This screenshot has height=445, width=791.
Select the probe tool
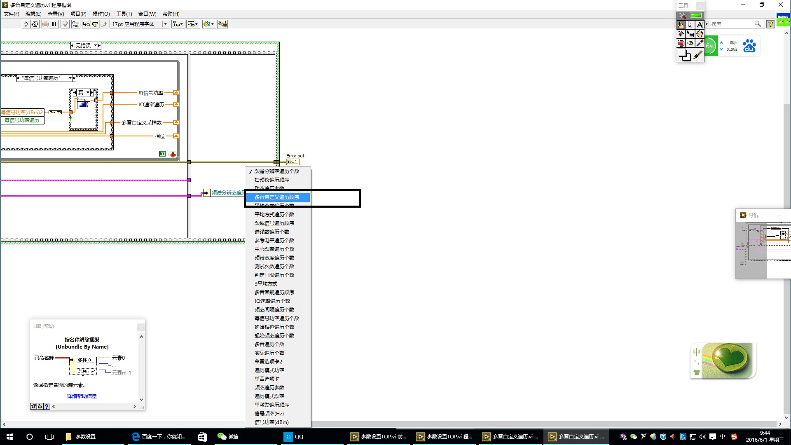(x=690, y=43)
